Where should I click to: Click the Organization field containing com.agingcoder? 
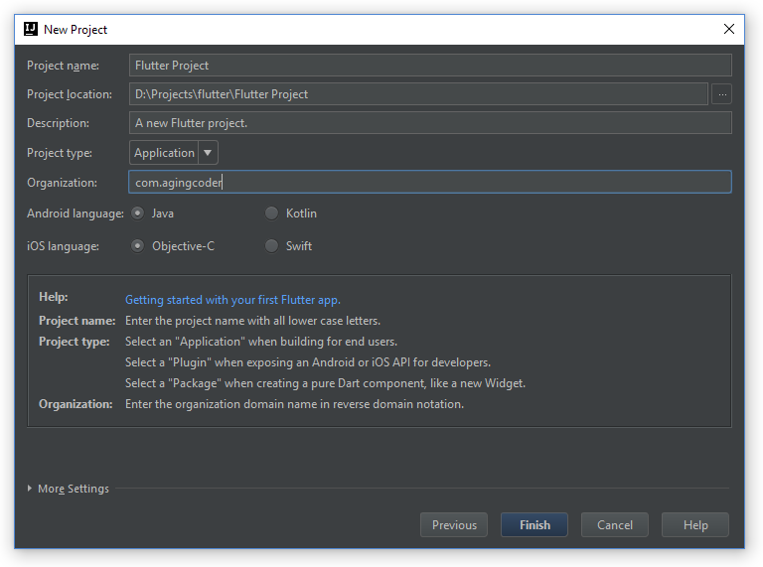point(430,183)
